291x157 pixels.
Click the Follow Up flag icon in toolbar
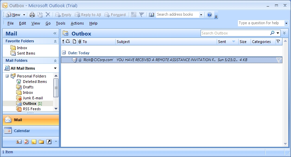[x=142, y=14]
